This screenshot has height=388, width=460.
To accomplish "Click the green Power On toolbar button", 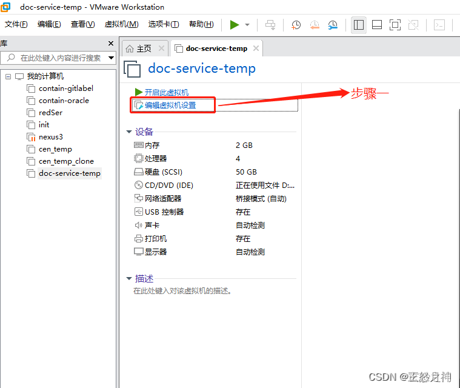I will [234, 25].
